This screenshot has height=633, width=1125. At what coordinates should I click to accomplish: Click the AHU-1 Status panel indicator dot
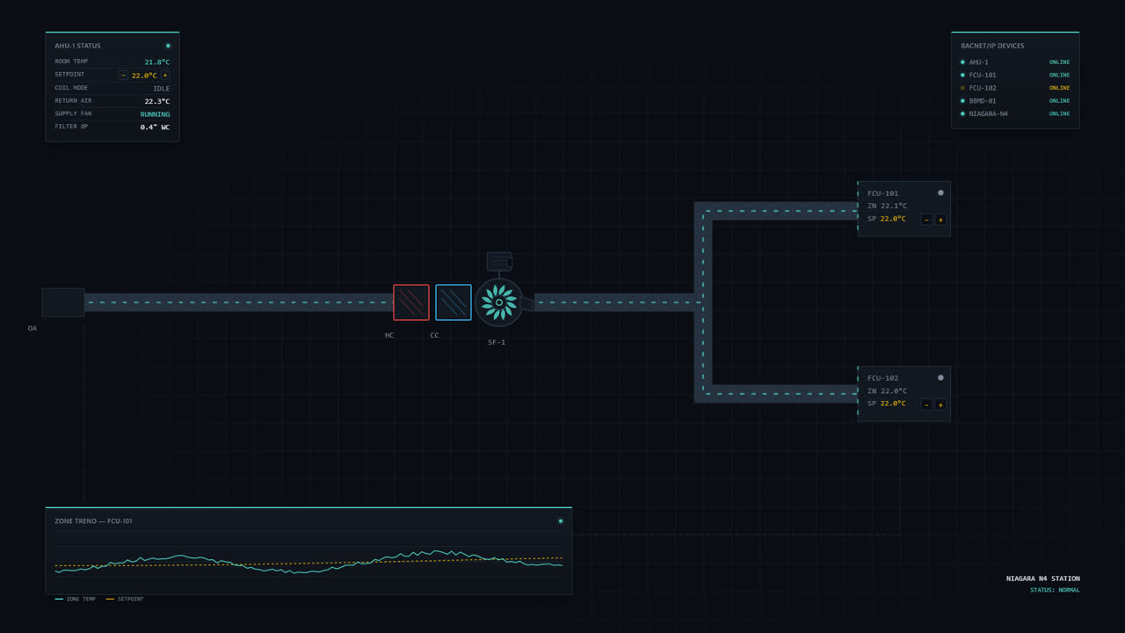[168, 46]
